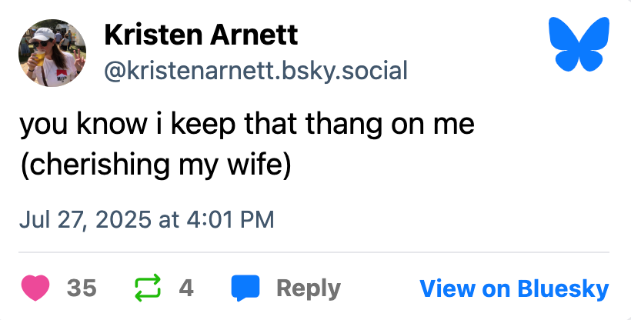Viewport: 631px width, 320px height.
Task: Open Kristen Arnett's profile avatar
Action: (52, 53)
